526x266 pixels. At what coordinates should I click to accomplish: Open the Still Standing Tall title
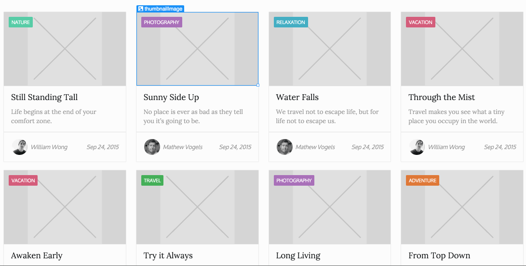pos(44,97)
